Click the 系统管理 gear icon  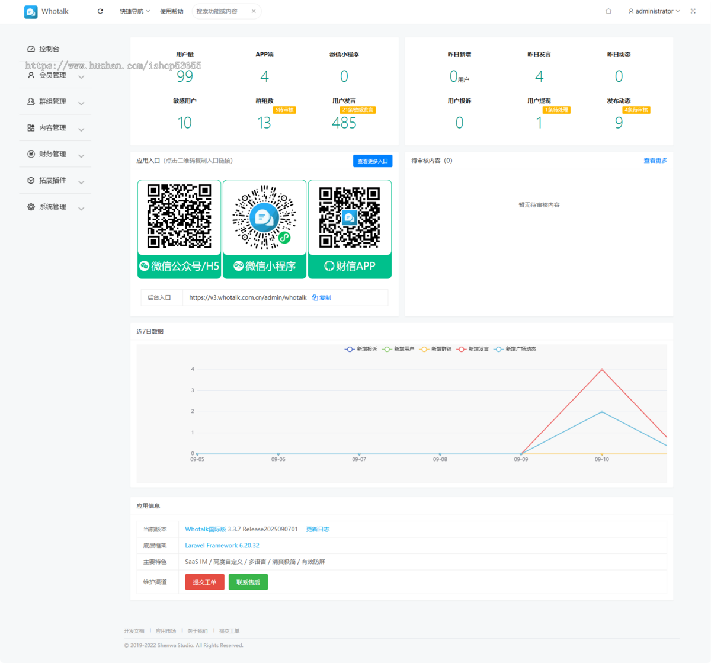pyautogui.click(x=31, y=207)
